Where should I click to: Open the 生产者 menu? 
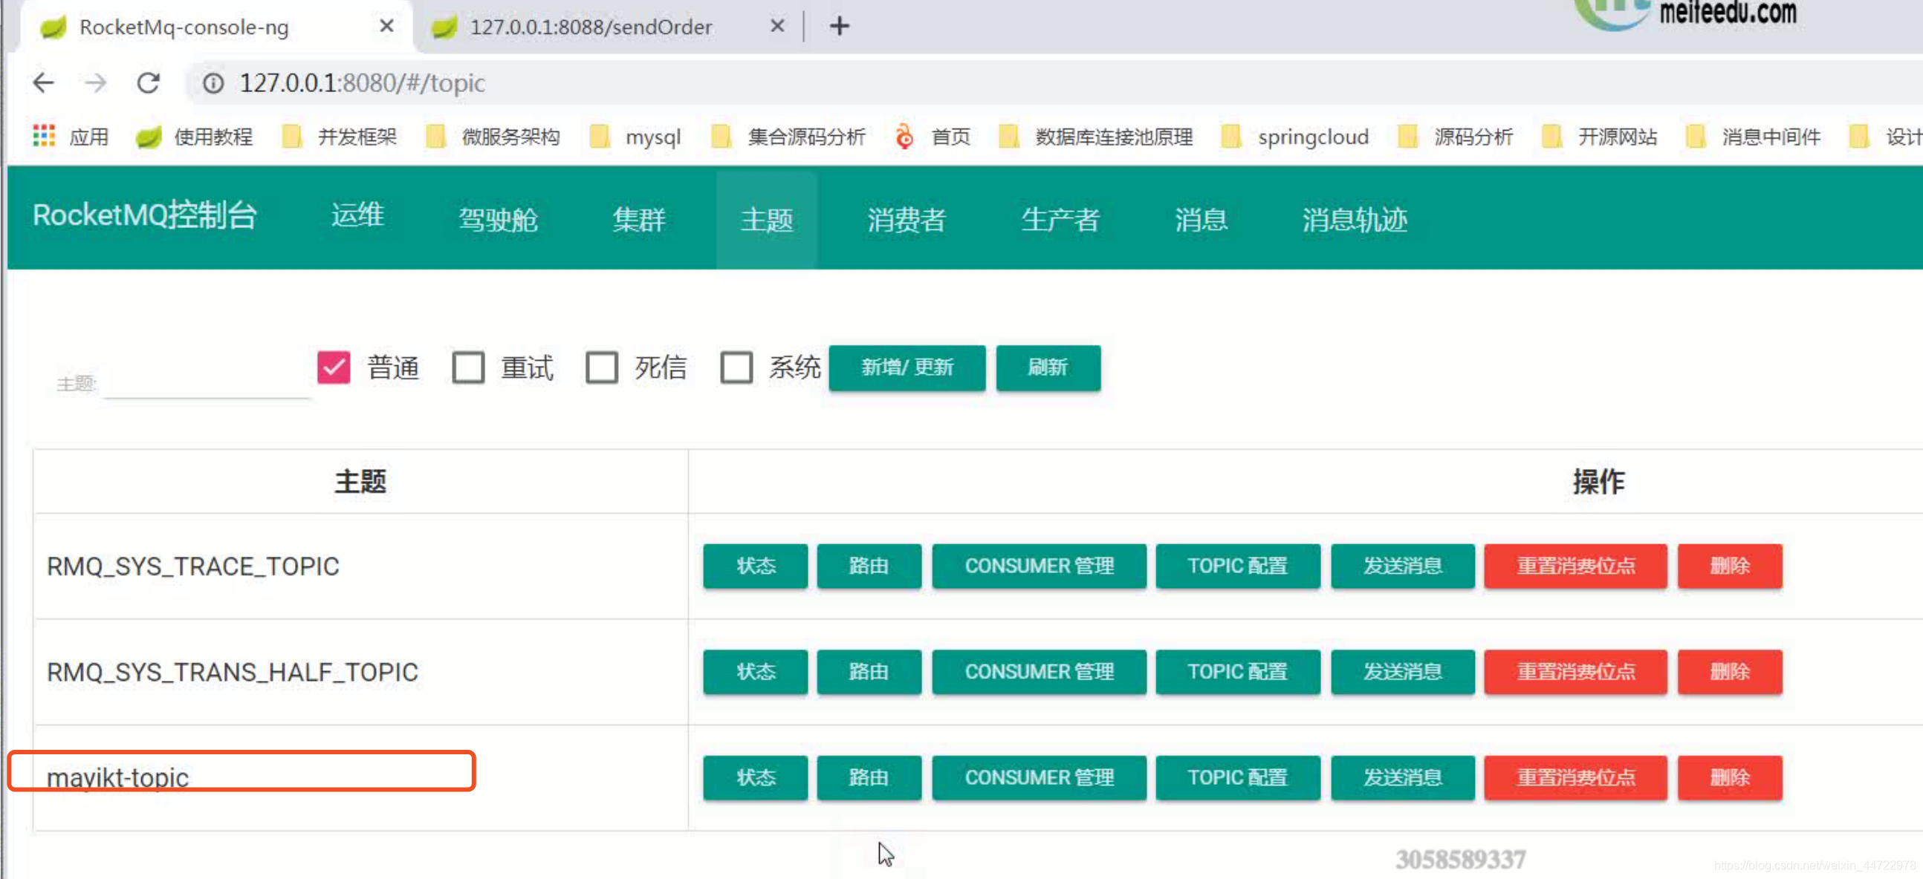[1060, 219]
